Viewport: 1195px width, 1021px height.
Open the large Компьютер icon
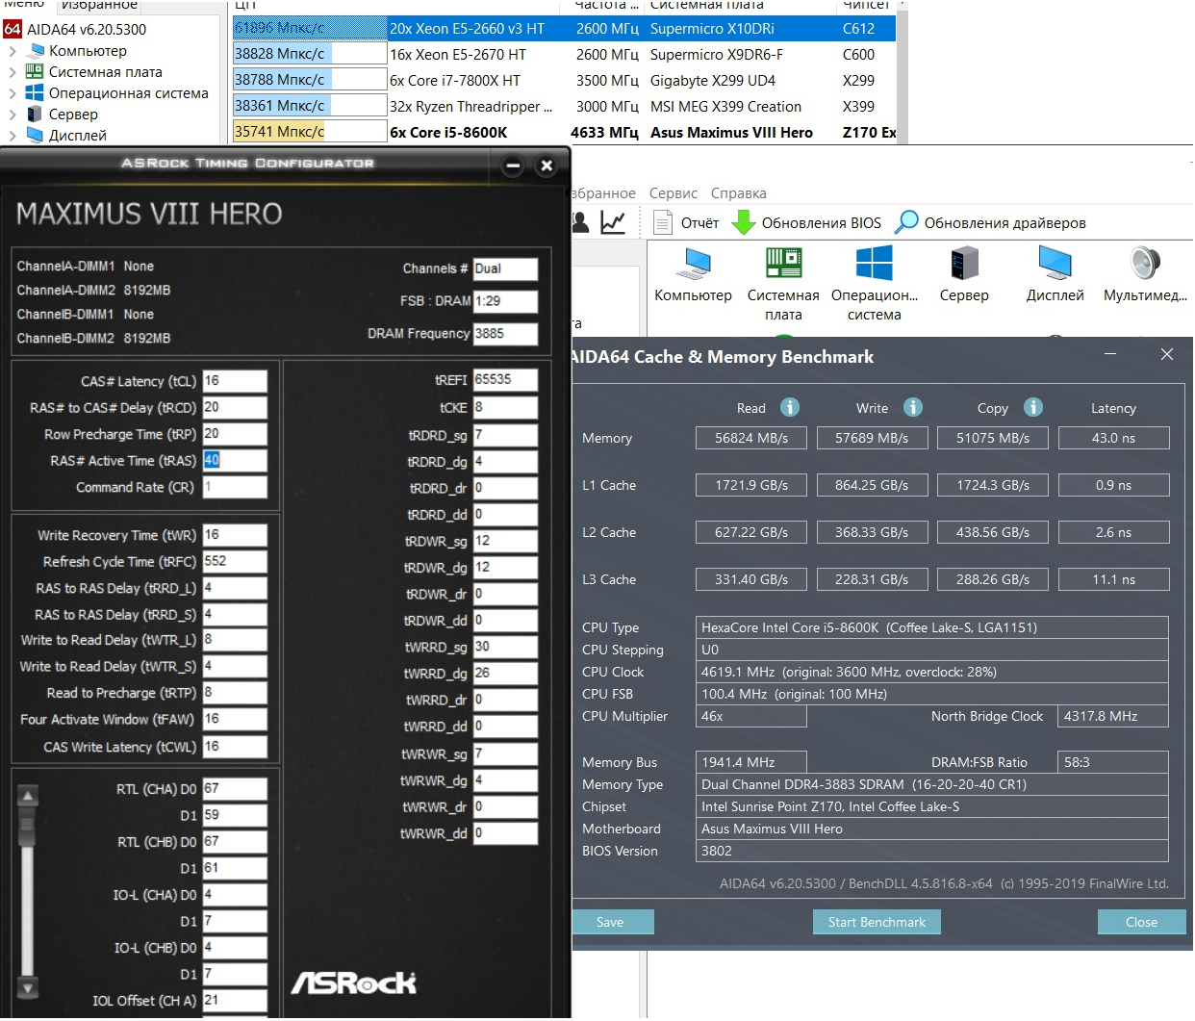(694, 264)
